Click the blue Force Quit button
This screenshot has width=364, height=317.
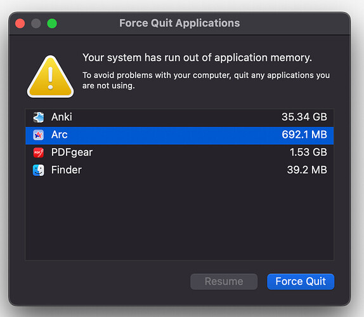(x=301, y=281)
